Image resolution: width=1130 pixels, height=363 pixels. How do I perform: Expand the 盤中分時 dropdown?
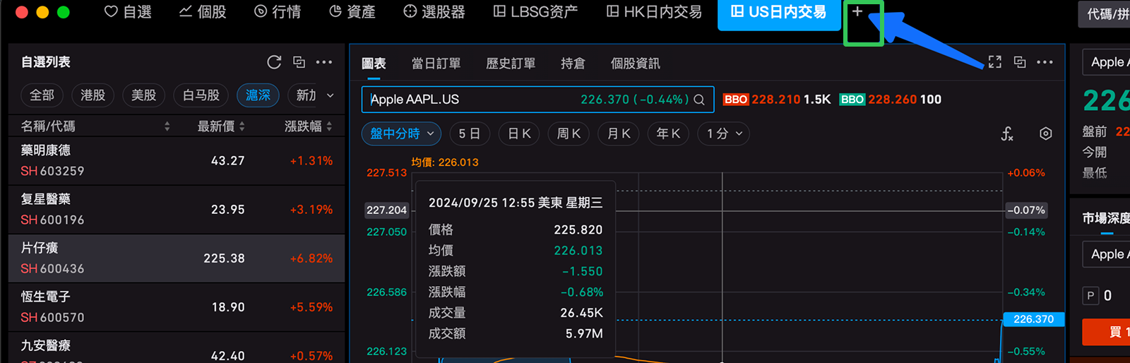click(401, 133)
